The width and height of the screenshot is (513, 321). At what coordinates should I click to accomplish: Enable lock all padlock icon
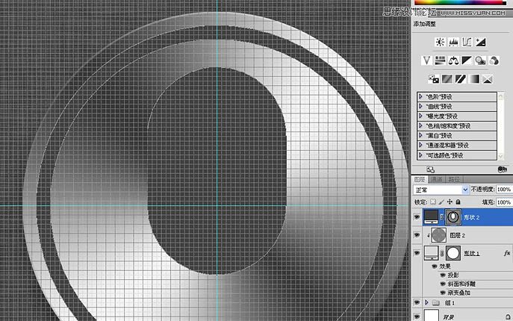[x=458, y=202]
